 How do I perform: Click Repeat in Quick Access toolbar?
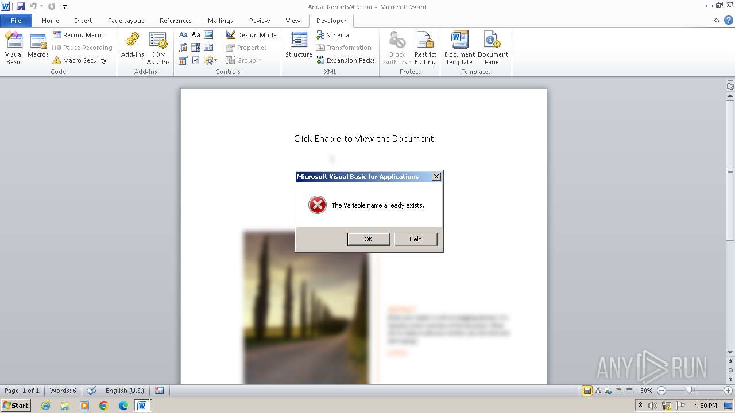click(x=52, y=6)
